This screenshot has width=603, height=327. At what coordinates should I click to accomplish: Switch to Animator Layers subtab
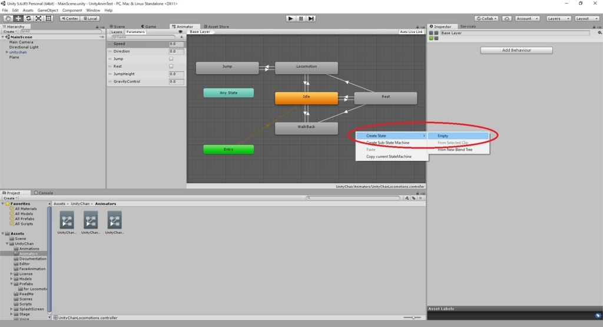click(117, 32)
